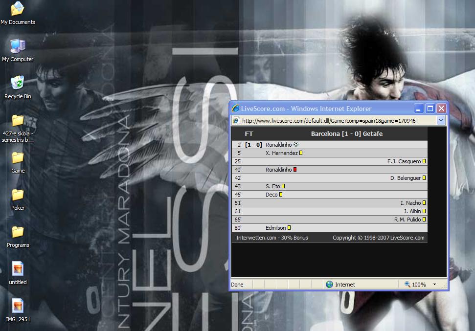Maximize the LiveScore Internet Explorer window
This screenshot has height=331, width=475.
(x=430, y=109)
